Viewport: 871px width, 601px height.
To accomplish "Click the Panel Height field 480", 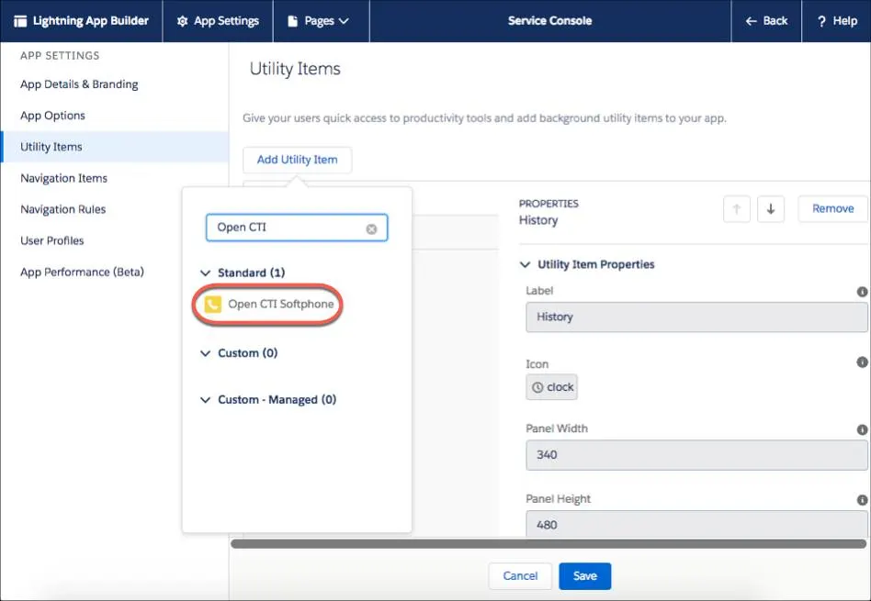I will point(696,525).
